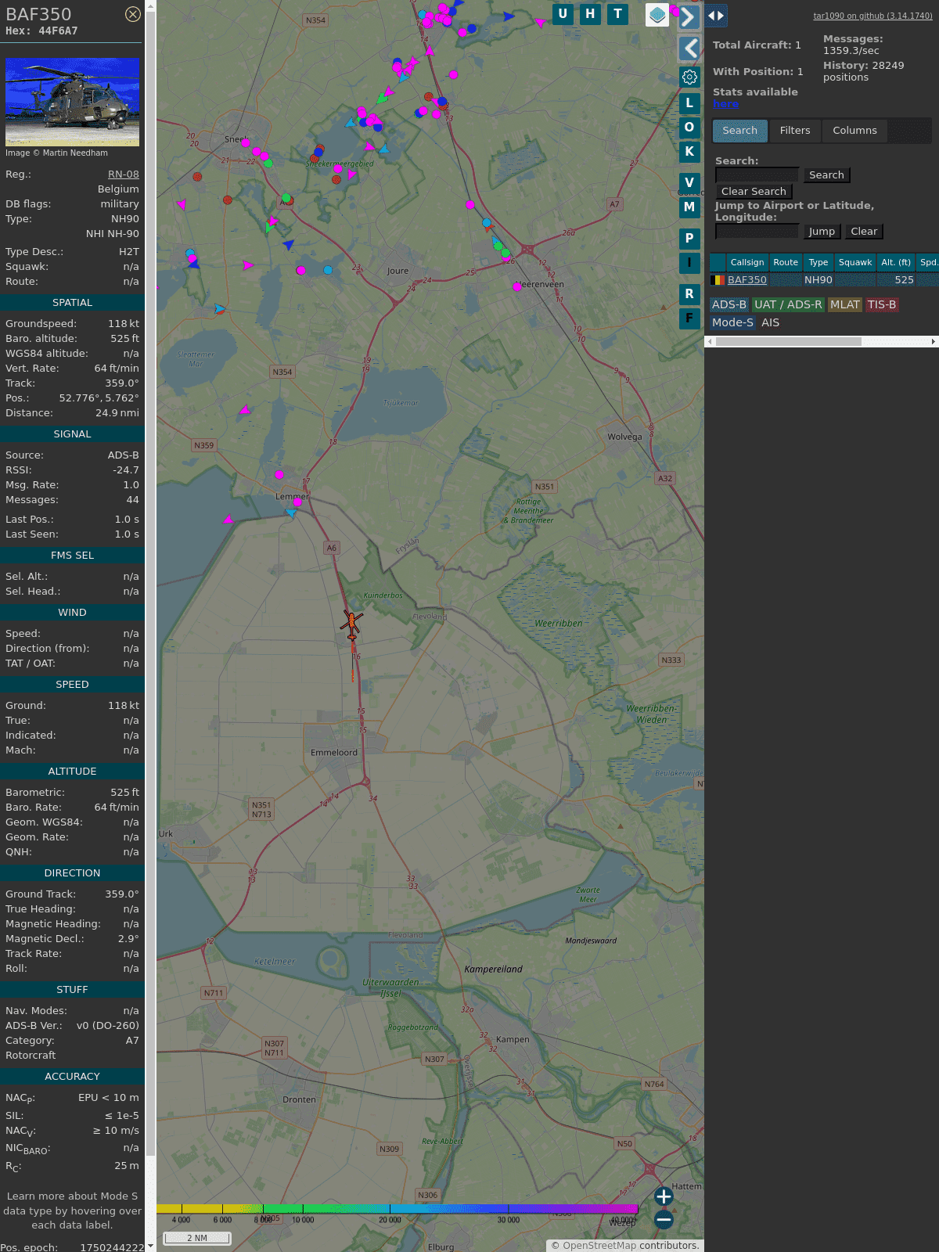Toggle the O map button
The width and height of the screenshot is (939, 1252).
689,128
